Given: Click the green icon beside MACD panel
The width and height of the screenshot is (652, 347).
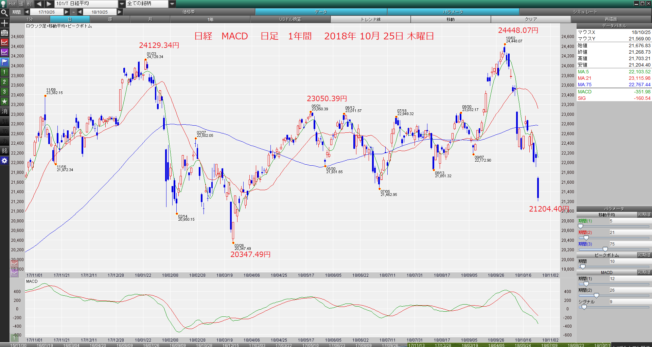Looking at the screenshot, I should [14, 337].
